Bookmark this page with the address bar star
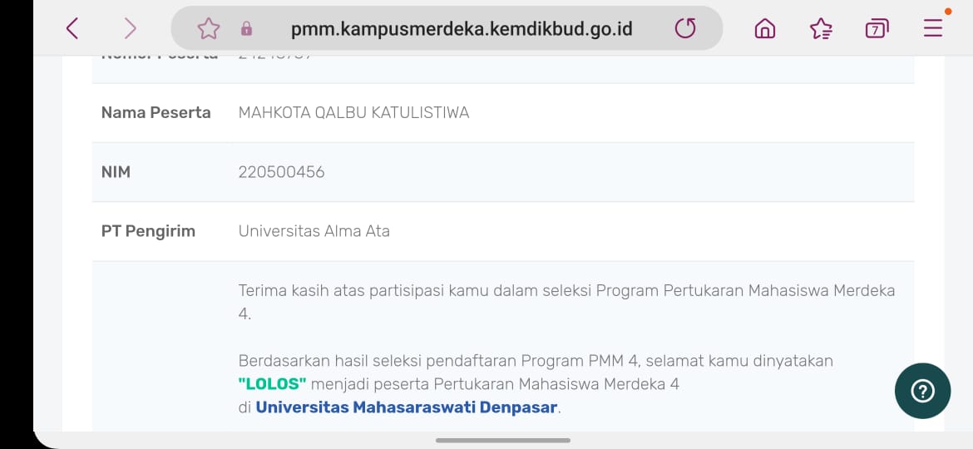973x449 pixels. [208, 29]
